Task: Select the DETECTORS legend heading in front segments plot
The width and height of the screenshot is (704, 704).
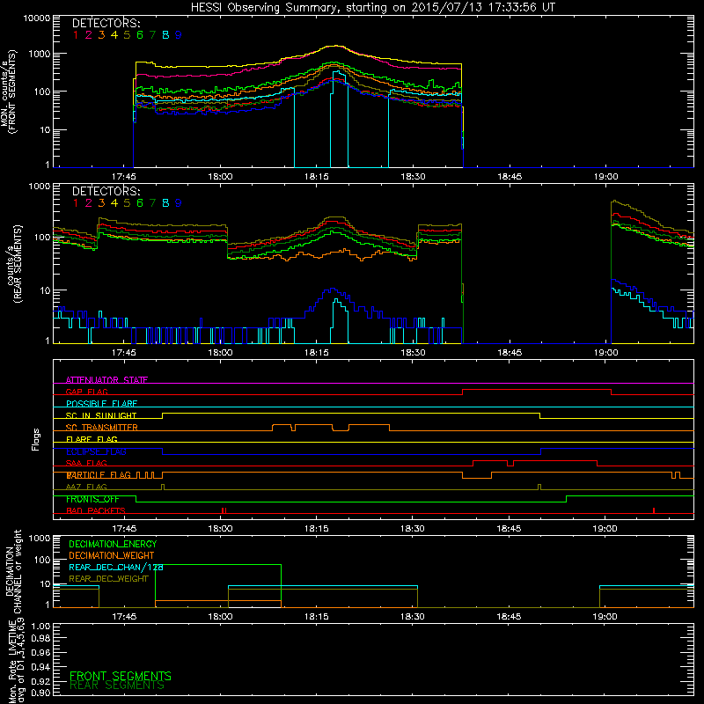Action: pyautogui.click(x=106, y=23)
